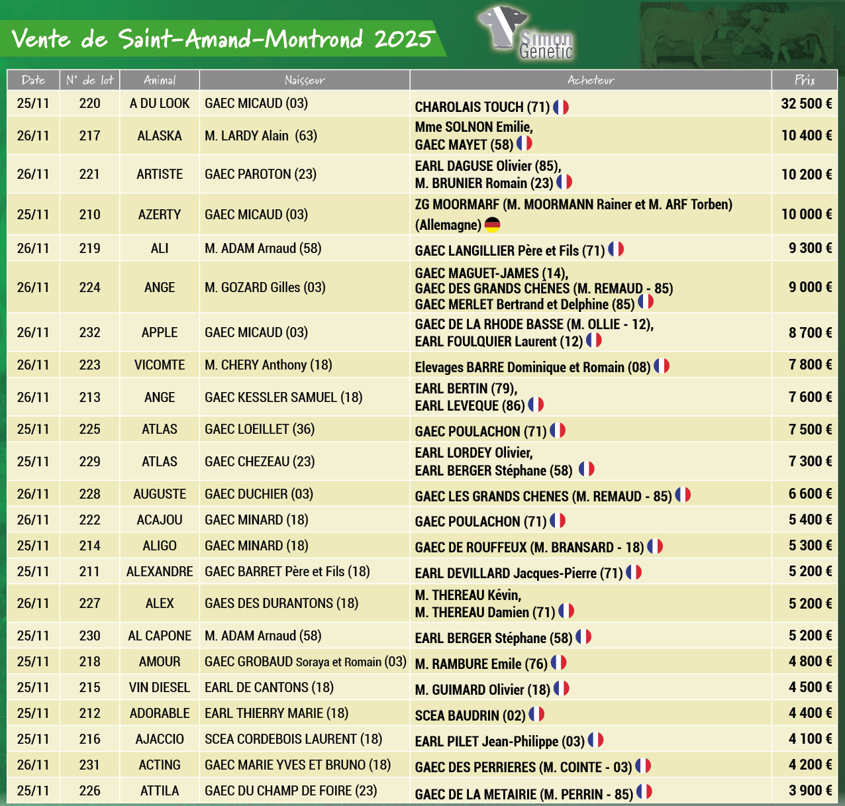Click the Vente de Saint-Amand-Montrond 2025 title banner
845x806 pixels.
(x=222, y=39)
